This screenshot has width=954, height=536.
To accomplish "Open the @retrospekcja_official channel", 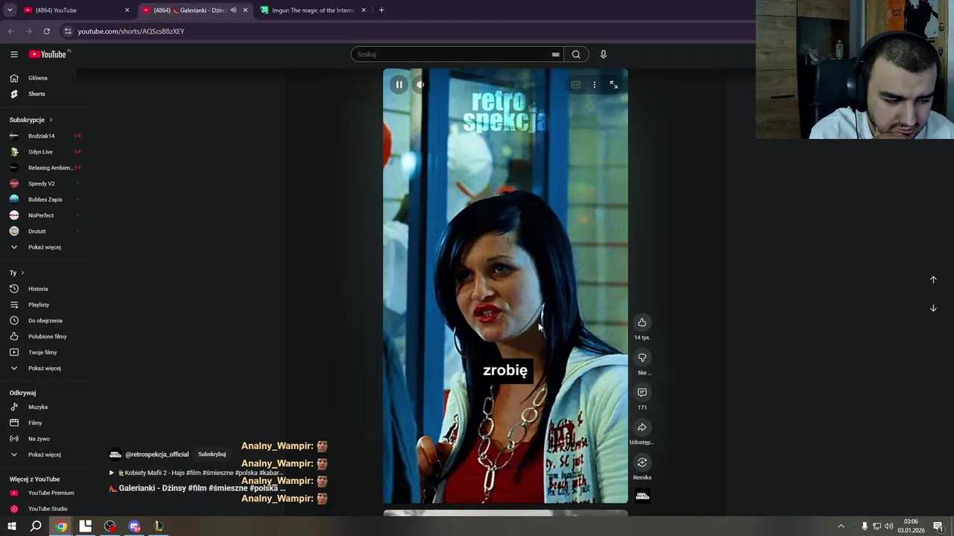I will pos(157,454).
